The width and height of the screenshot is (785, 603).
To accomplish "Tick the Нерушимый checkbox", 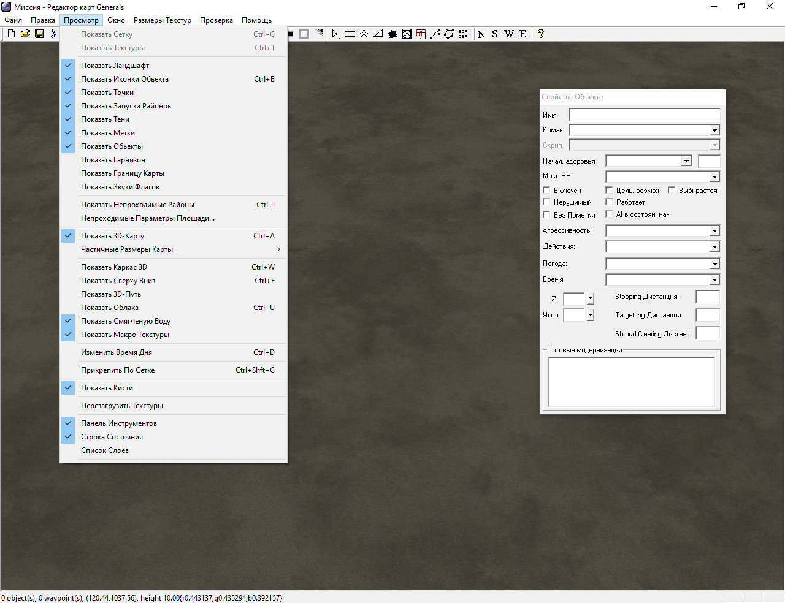I will tap(547, 202).
